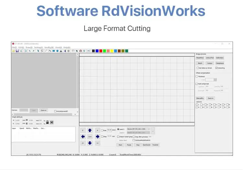Click the Export toolbar icon
The width and height of the screenshot is (243, 170).
(x=25, y=51)
